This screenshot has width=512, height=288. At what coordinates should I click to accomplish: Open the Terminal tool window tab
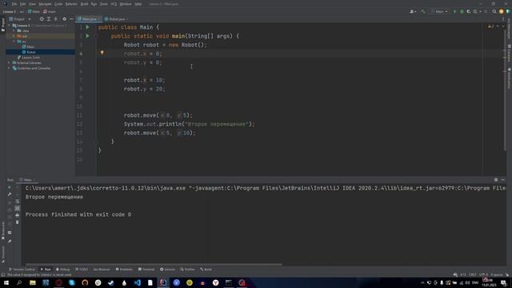(x=146, y=270)
